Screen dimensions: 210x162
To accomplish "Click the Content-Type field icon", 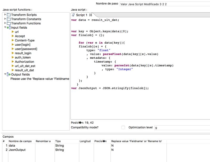I will click(x=13, y=40).
